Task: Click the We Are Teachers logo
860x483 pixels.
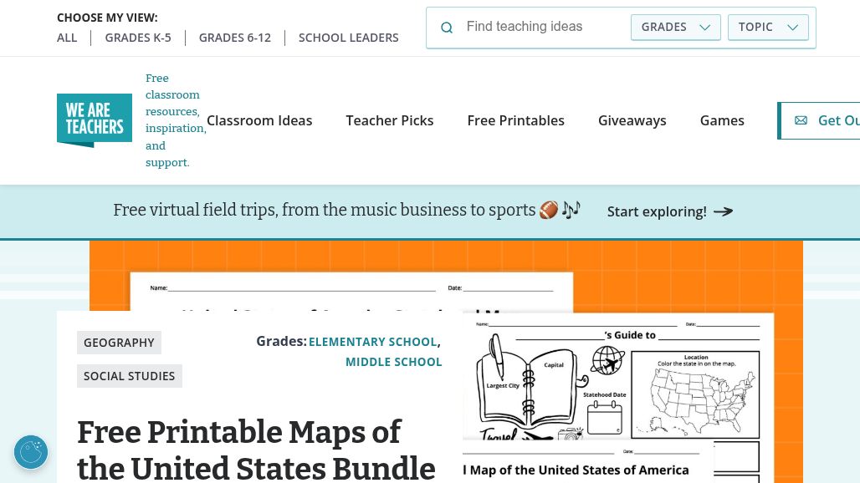Action: [95, 120]
